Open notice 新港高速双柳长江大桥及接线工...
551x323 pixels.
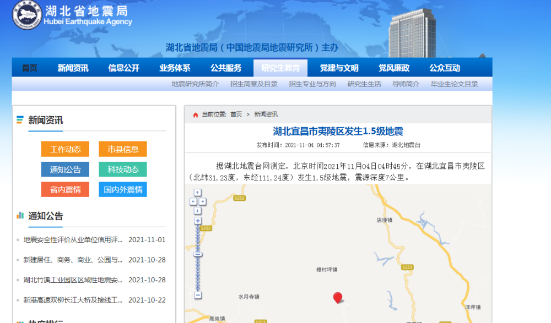point(73,300)
